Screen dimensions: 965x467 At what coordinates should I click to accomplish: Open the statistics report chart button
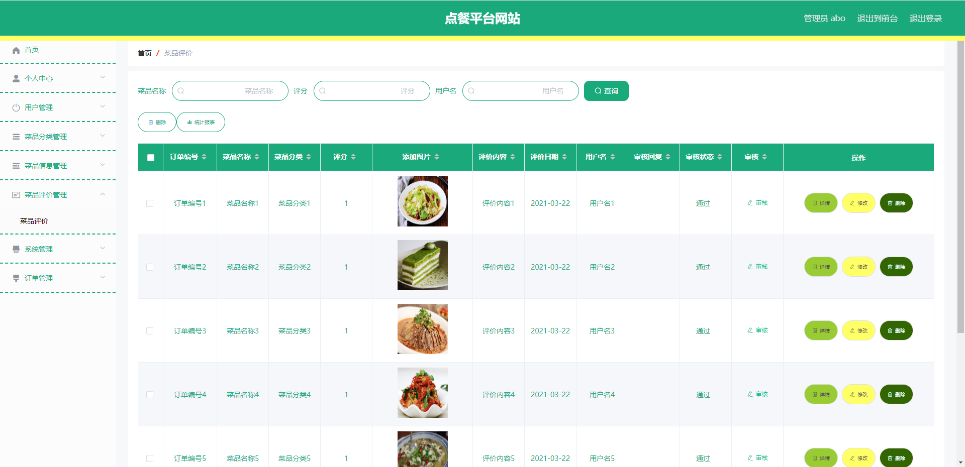coord(201,122)
